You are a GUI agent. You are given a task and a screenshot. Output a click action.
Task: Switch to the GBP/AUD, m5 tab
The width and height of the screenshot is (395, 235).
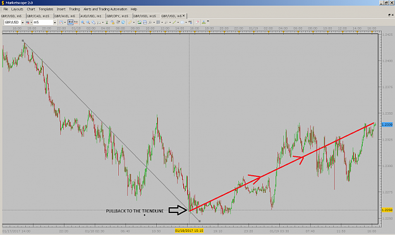65,16
